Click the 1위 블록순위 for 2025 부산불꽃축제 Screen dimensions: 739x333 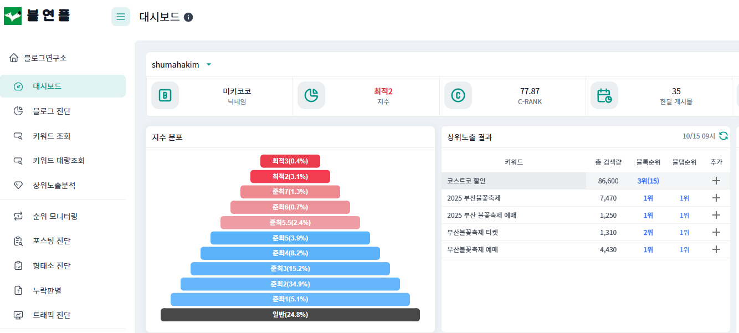[x=648, y=198]
